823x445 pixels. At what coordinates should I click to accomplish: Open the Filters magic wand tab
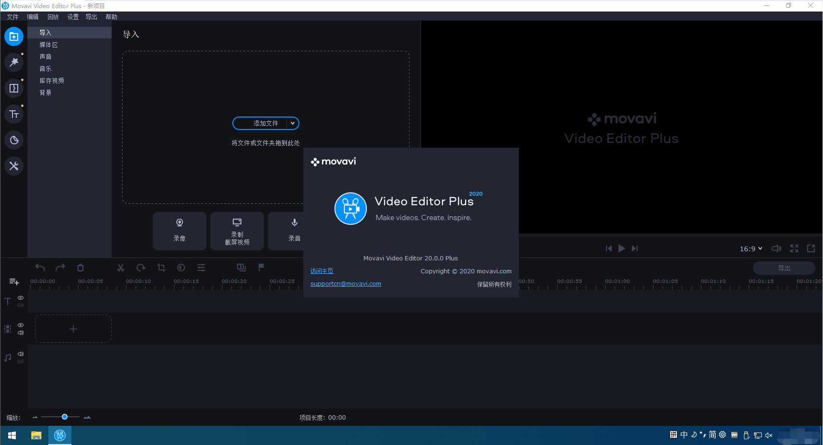click(x=14, y=62)
